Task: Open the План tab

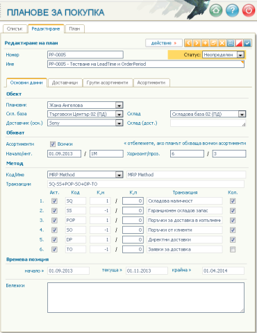Action: point(74,28)
